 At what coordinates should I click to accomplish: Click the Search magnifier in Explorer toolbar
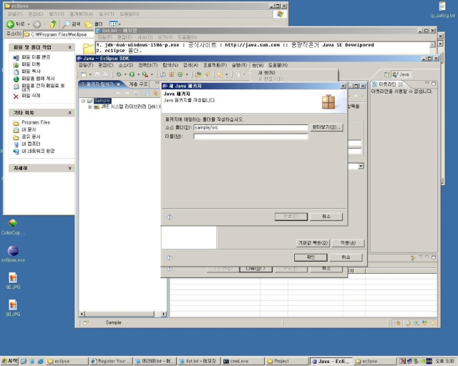pyautogui.click(x=67, y=24)
